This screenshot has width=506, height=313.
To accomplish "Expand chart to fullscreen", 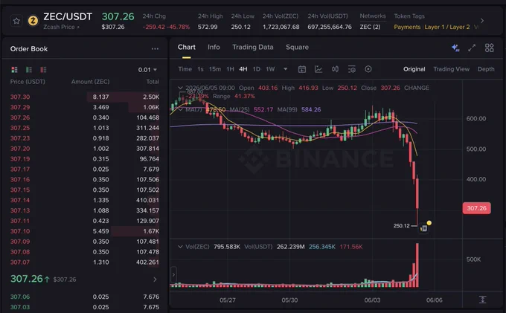I will 472,48.
